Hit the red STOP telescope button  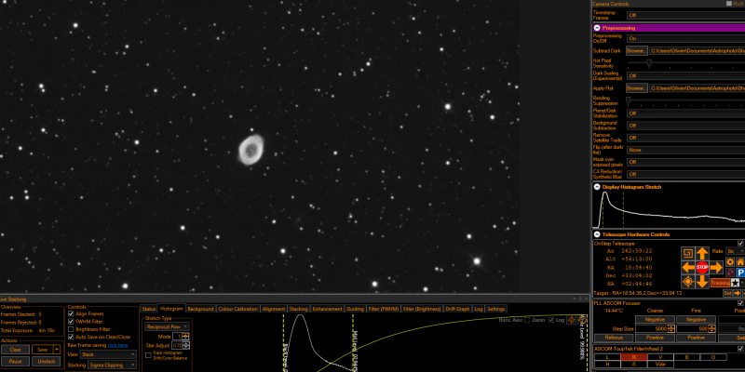tap(702, 267)
